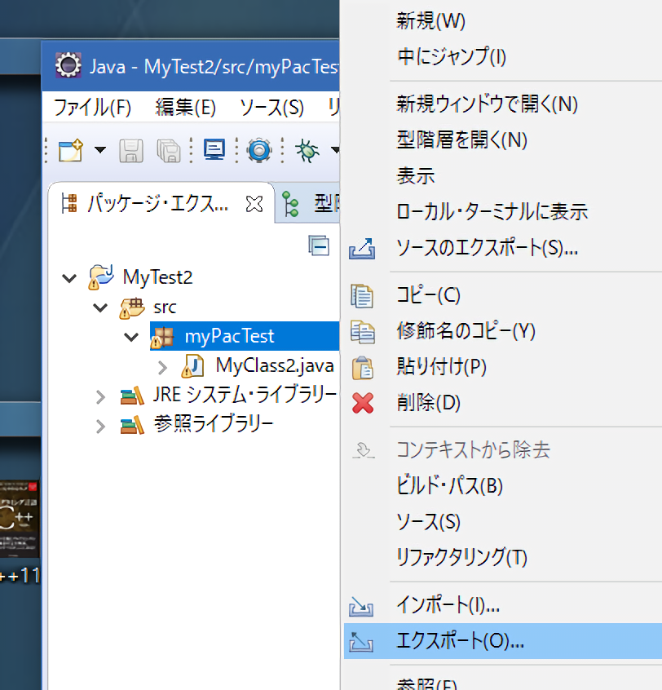The image size is (662, 690).
Task: Close the パッケージ・エクスプローラー tab
Action: click(254, 205)
